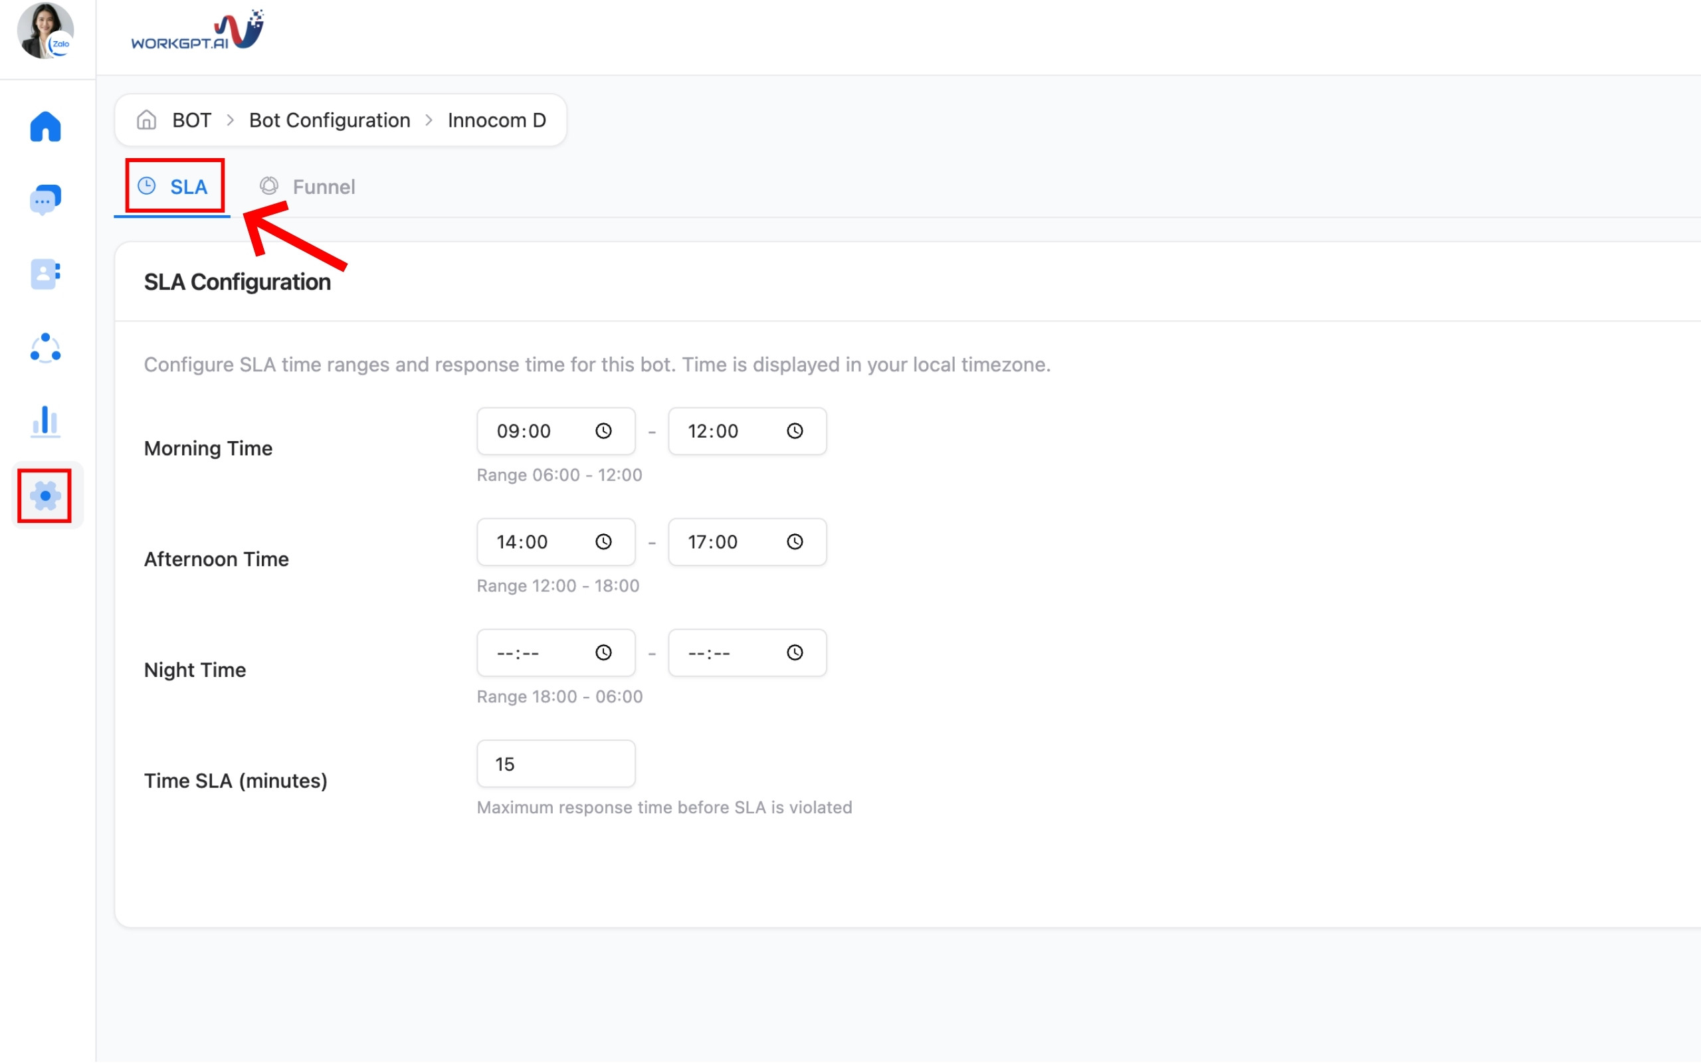Click the user profile avatar
Viewport: 1701px width, 1063px height.
[46, 31]
